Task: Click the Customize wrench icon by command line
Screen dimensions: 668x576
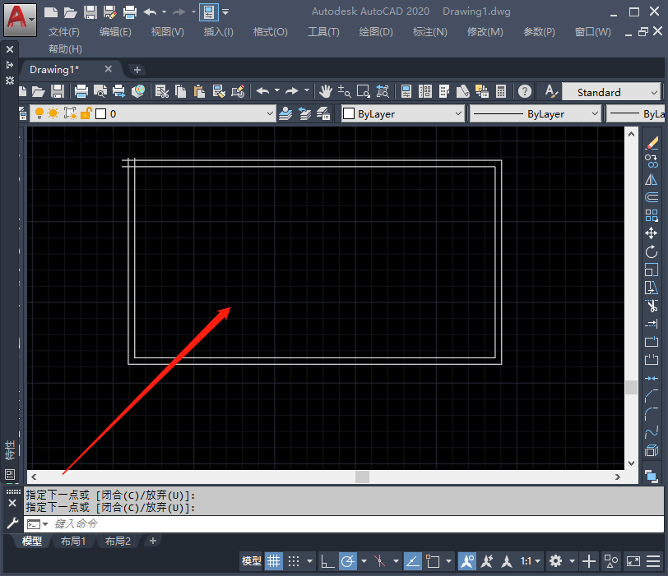Action: point(12,523)
